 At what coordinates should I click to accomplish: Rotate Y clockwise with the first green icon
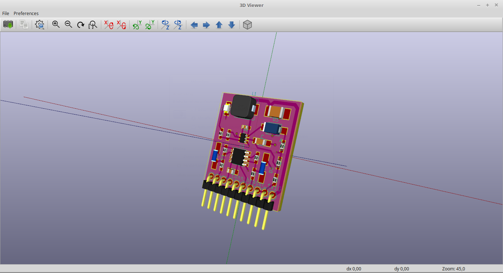pyautogui.click(x=137, y=25)
